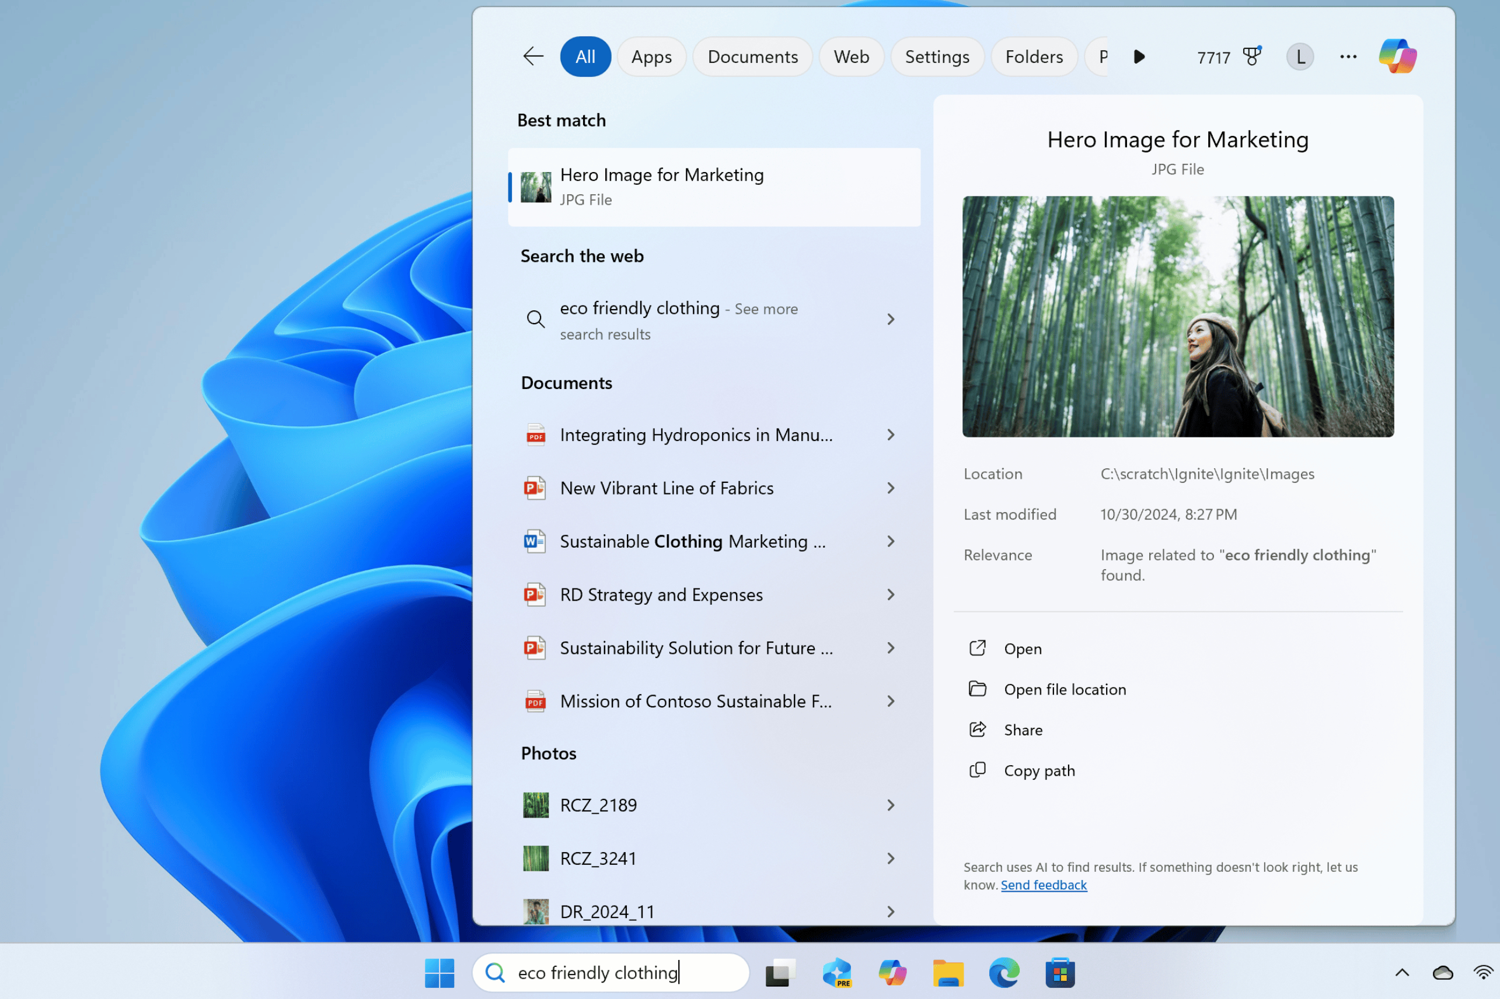1500x999 pixels.
Task: Click the Send feedback link
Action: click(1043, 885)
